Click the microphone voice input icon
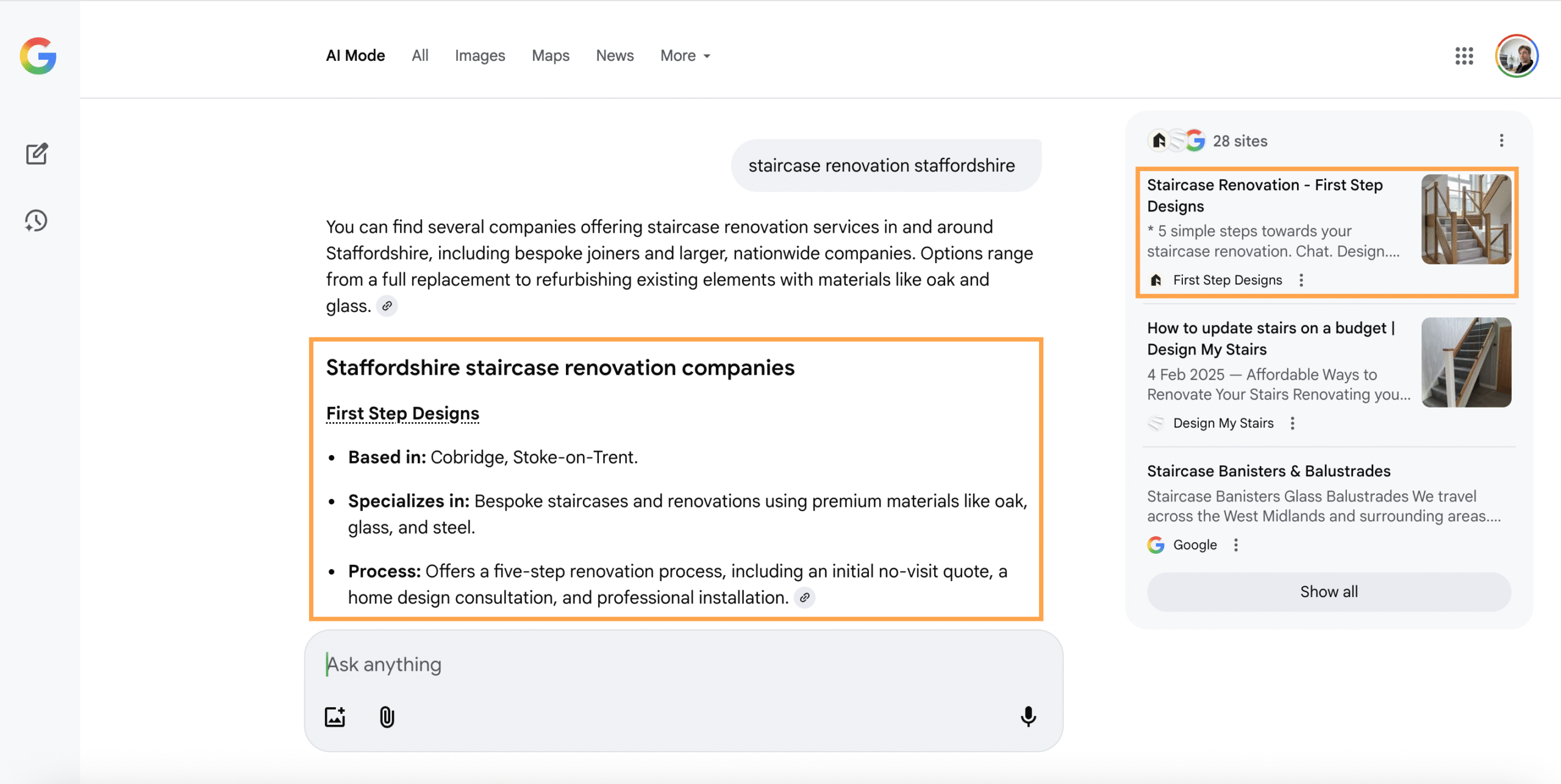 [1028, 717]
